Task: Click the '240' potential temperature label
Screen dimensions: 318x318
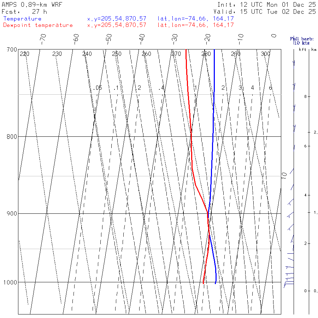Action: [87, 54]
